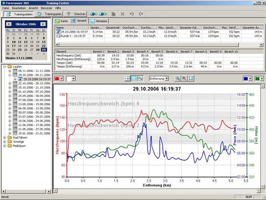Collapse the Laufen folder
266x200 pixels.
pos(5,67)
